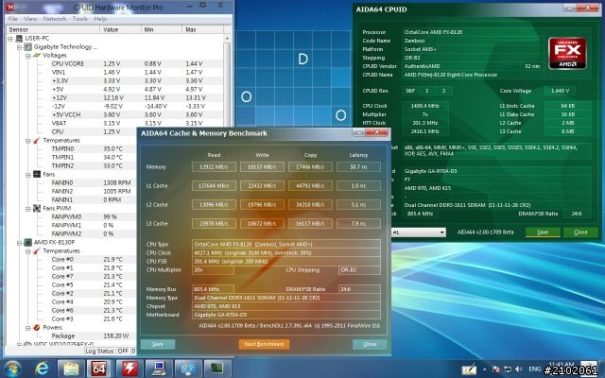Click the Memory Read 12922 MB/s field

[214, 167]
